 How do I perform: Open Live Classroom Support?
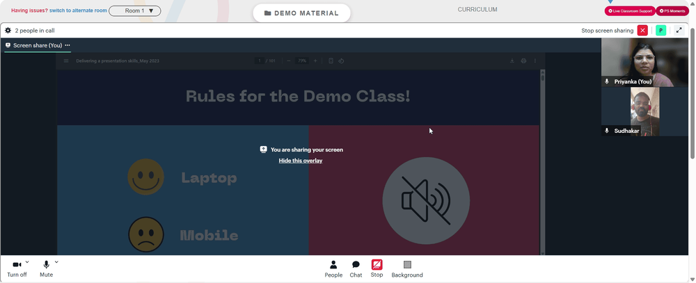[629, 10]
